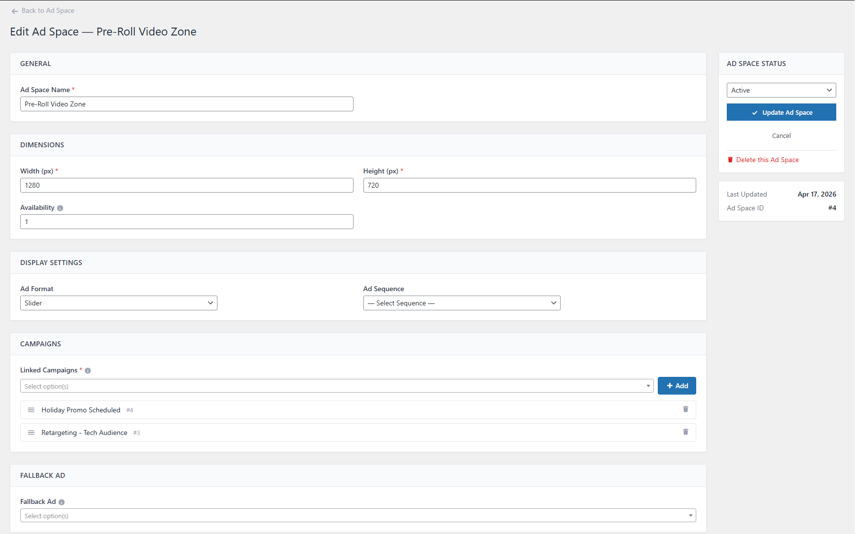The image size is (855, 534).
Task: Delete Holiday Promo Scheduled campaign via trash icon
Action: click(x=685, y=409)
